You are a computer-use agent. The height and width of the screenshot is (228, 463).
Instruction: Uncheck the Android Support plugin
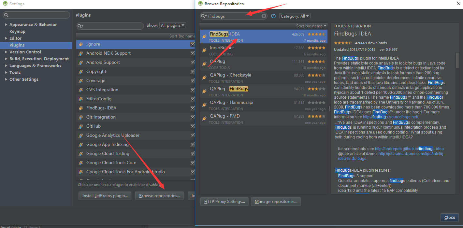coord(193,63)
